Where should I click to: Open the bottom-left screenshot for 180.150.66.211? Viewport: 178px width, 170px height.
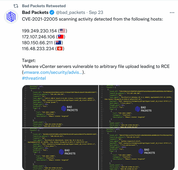tap(60, 149)
